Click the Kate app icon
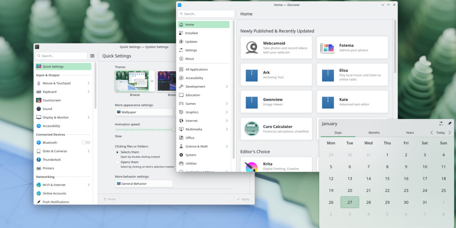Image resolution: width=456 pixels, height=228 pixels. tap(328, 102)
